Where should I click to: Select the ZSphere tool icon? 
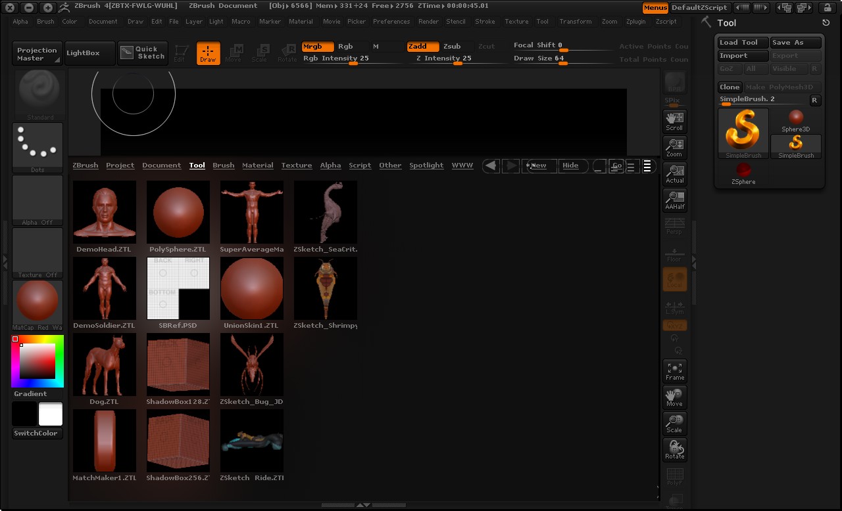(743, 173)
